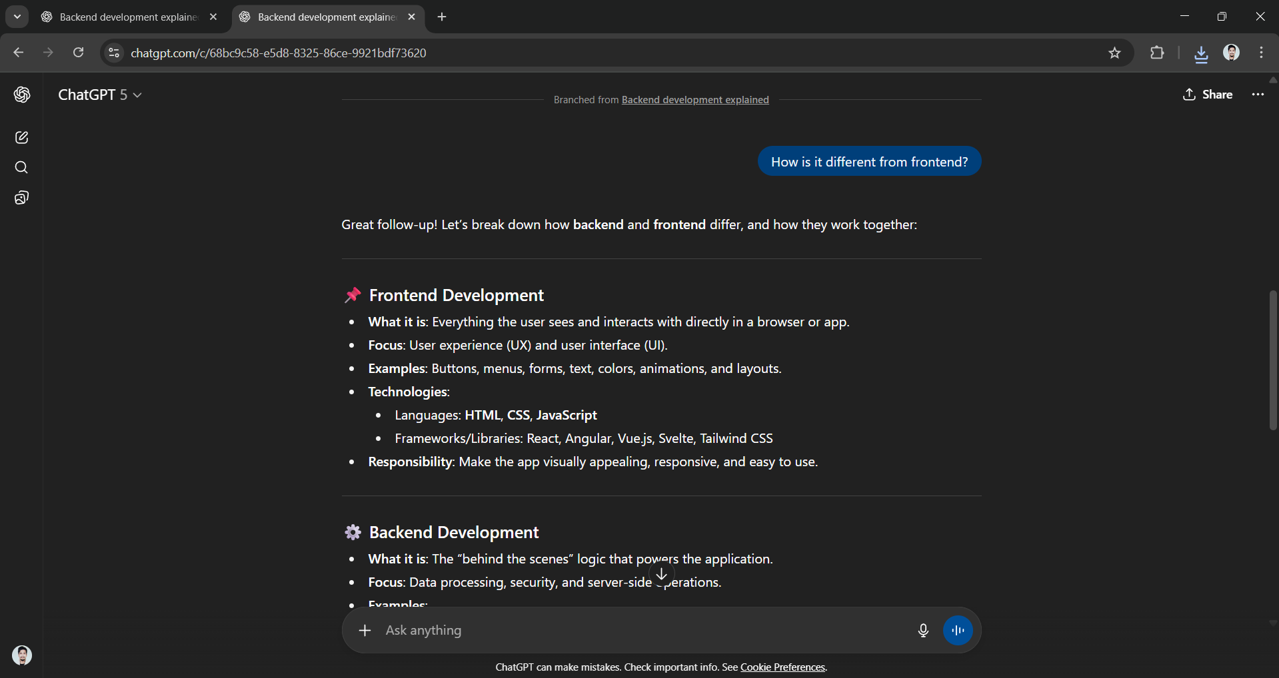Start a new chat using the compose icon
The height and width of the screenshot is (678, 1279).
tap(22, 137)
